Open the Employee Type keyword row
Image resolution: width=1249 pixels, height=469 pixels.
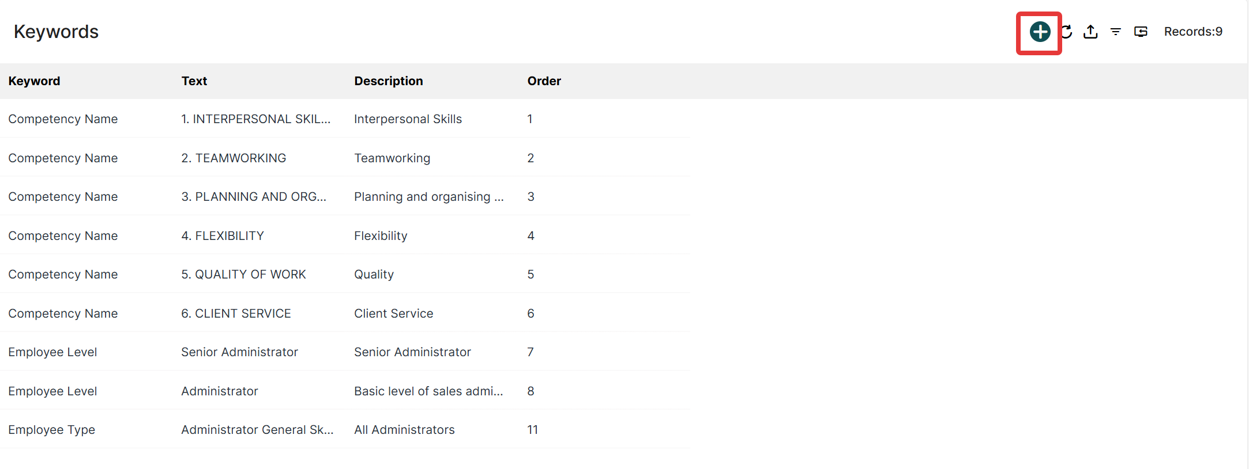(x=345, y=430)
